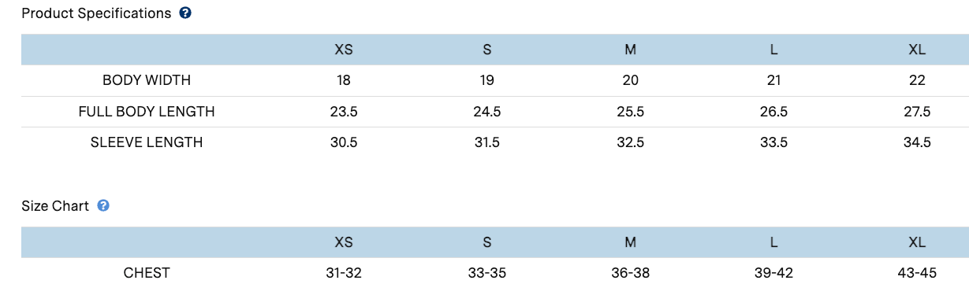The width and height of the screenshot is (969, 295).
Task: Select the XS column header in Product Specifications
Action: pos(344,50)
